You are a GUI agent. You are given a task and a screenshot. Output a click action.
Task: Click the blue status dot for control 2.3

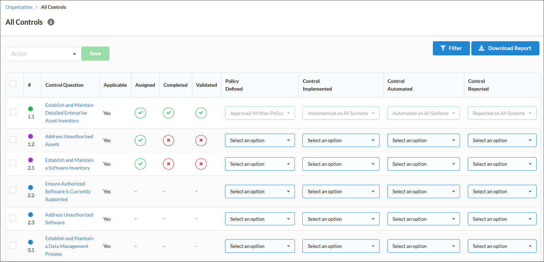(x=30, y=215)
